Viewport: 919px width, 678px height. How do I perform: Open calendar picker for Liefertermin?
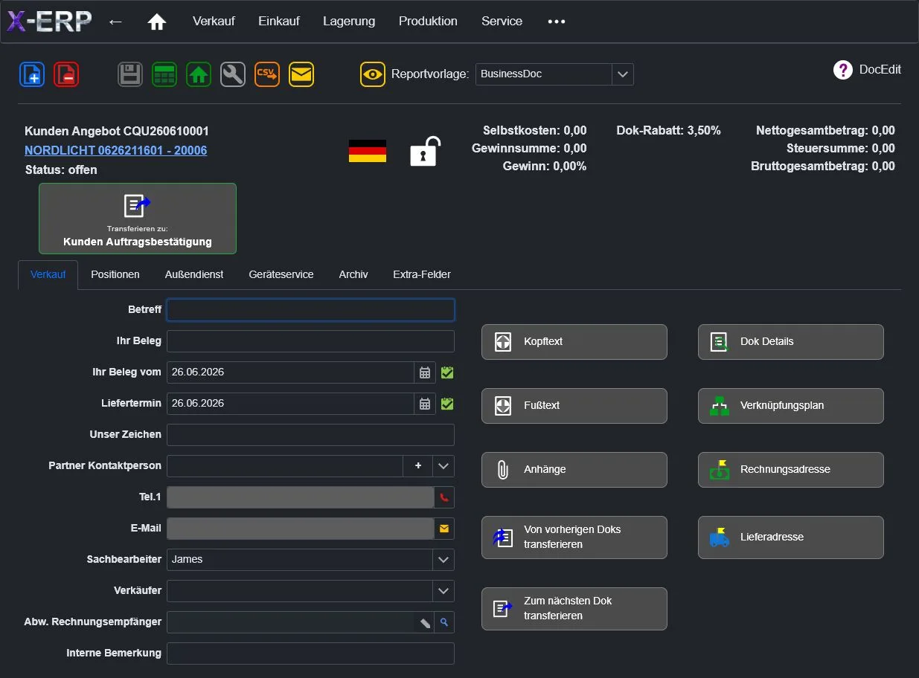425,404
